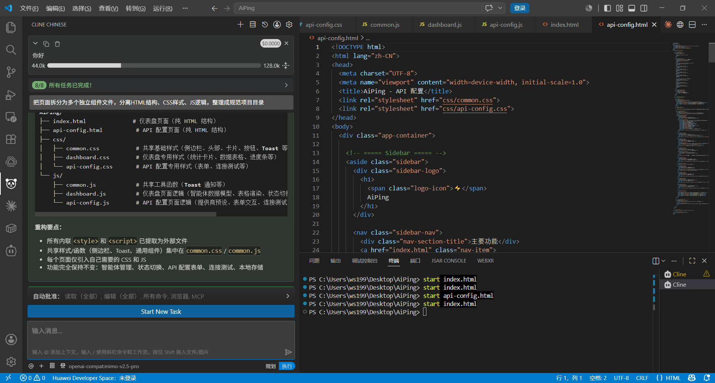Open the MCP servers icon in Cline header
715x383 pixels.
point(252,25)
